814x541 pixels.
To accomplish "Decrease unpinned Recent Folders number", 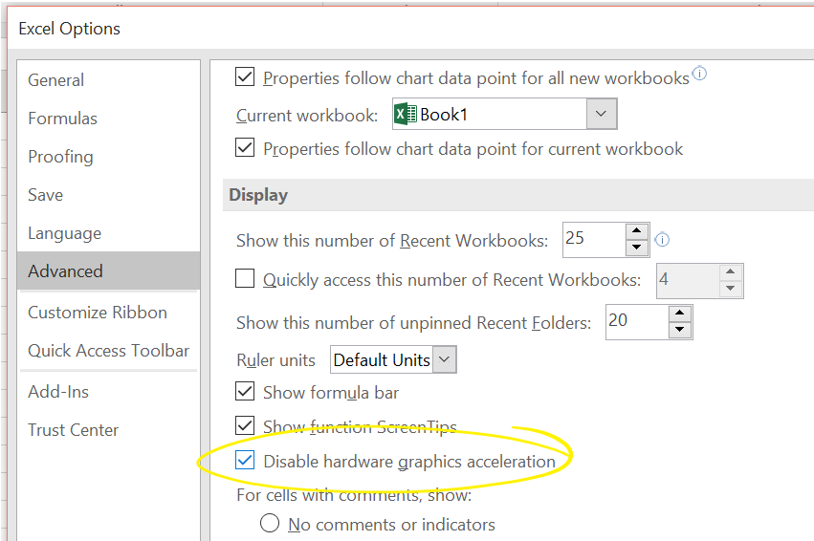I will pyautogui.click(x=680, y=331).
